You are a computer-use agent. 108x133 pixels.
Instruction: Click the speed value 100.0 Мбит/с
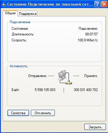(88, 40)
